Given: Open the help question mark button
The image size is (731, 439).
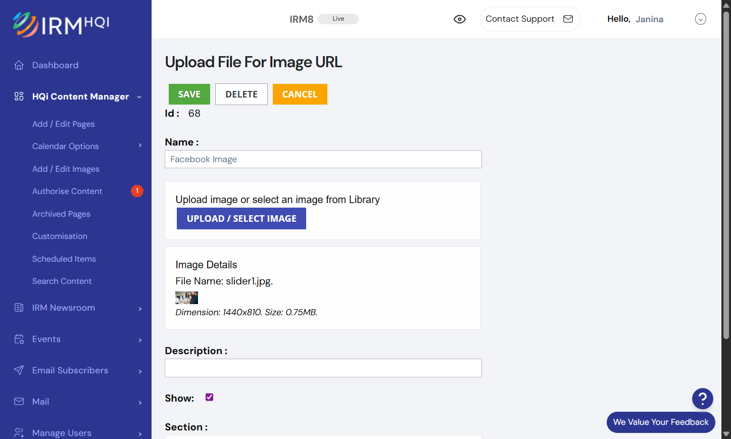Looking at the screenshot, I should click(x=703, y=399).
